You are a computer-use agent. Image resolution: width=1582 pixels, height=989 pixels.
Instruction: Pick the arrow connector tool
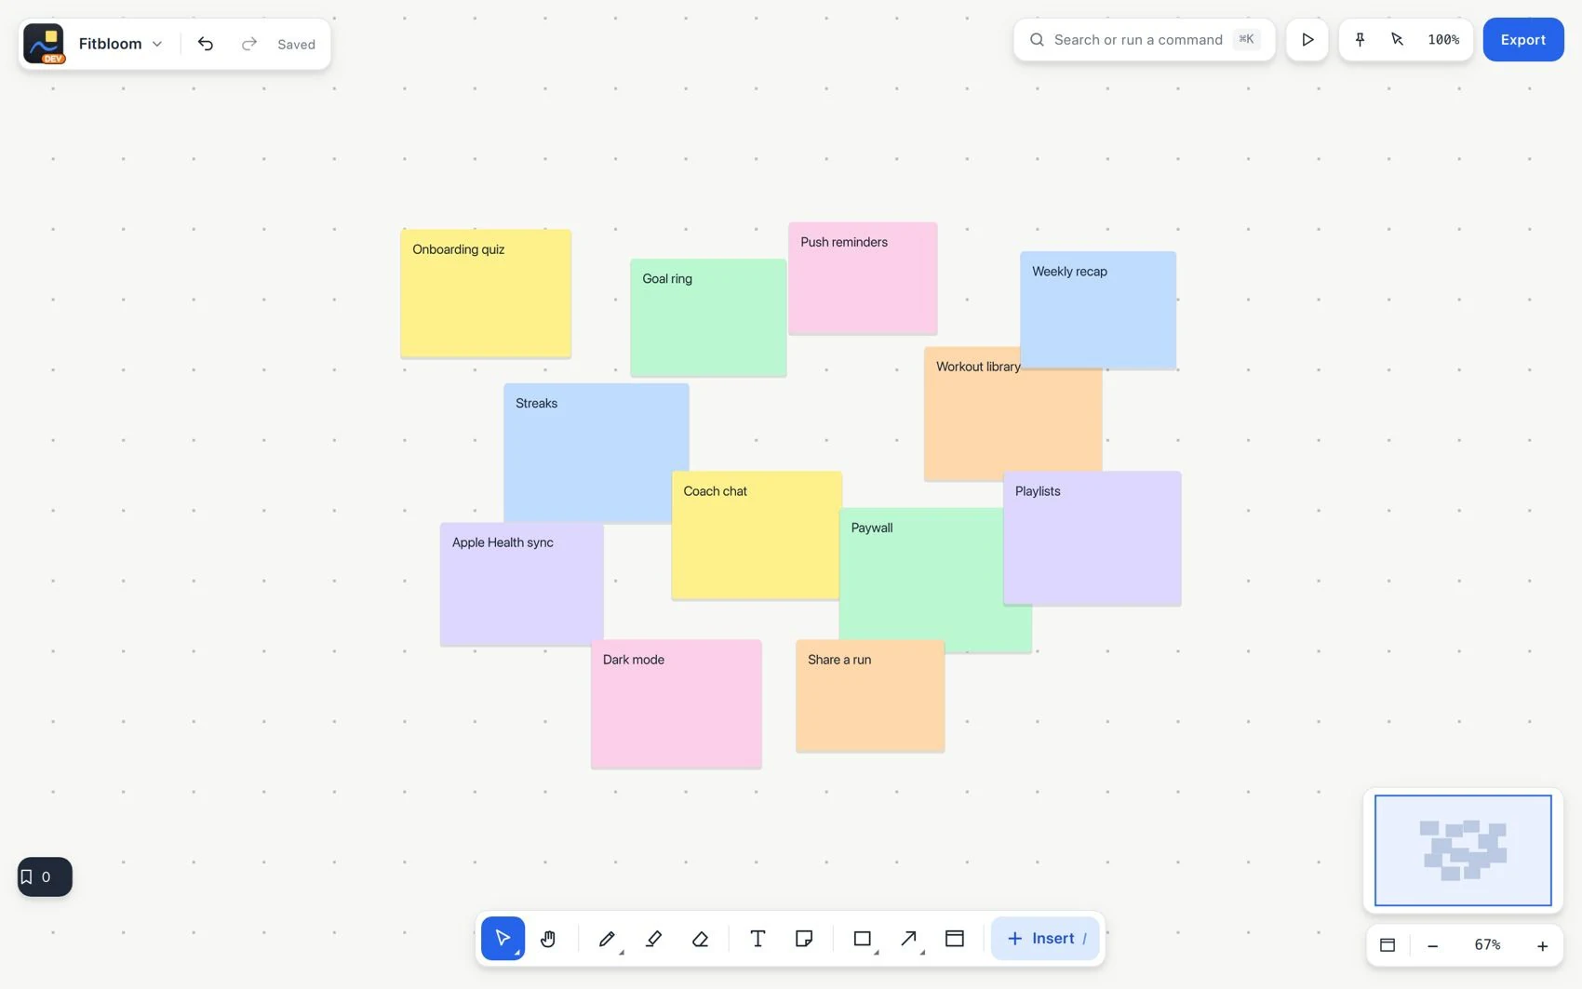(x=909, y=938)
